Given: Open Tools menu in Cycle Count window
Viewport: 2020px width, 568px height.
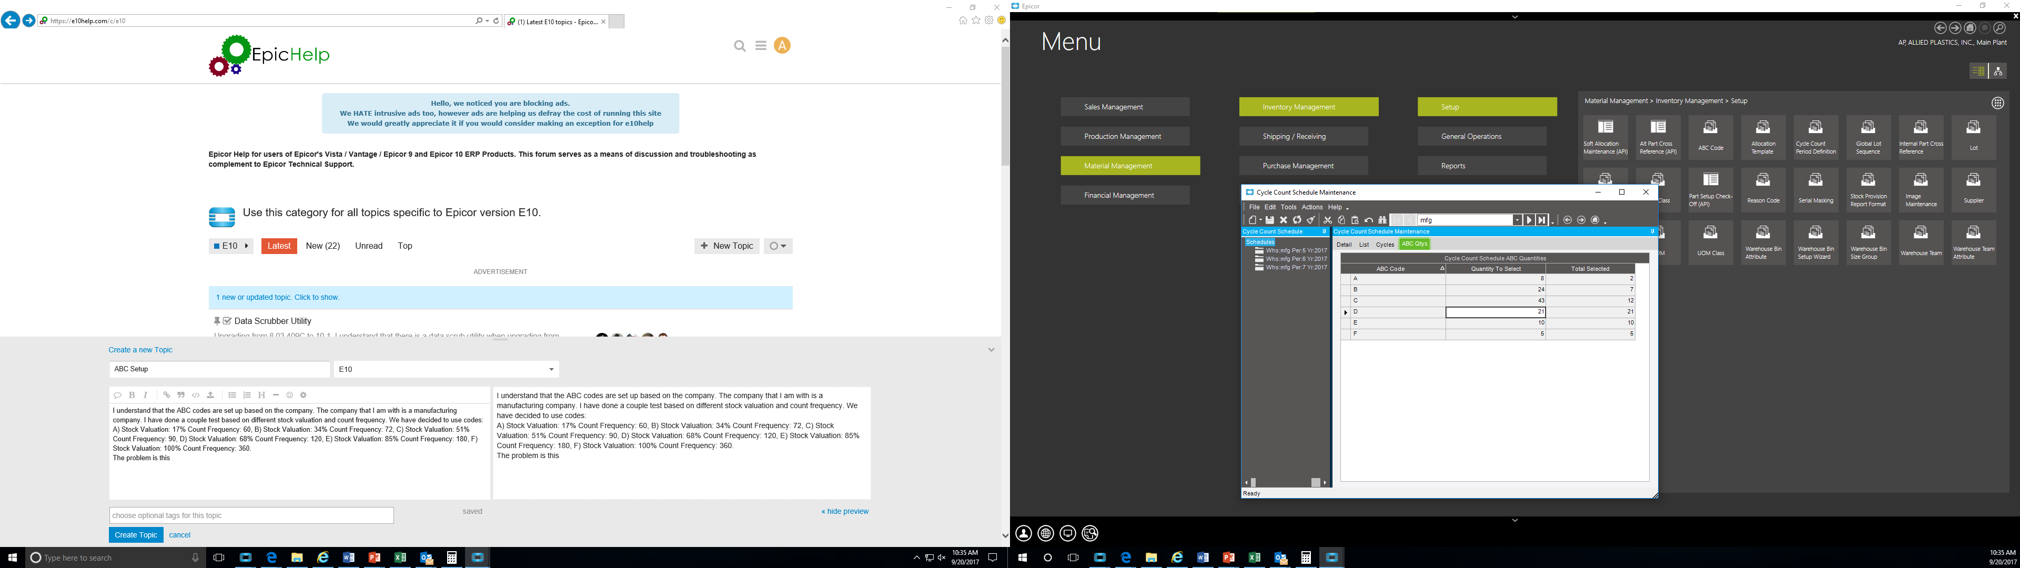Looking at the screenshot, I should pyautogui.click(x=1288, y=207).
